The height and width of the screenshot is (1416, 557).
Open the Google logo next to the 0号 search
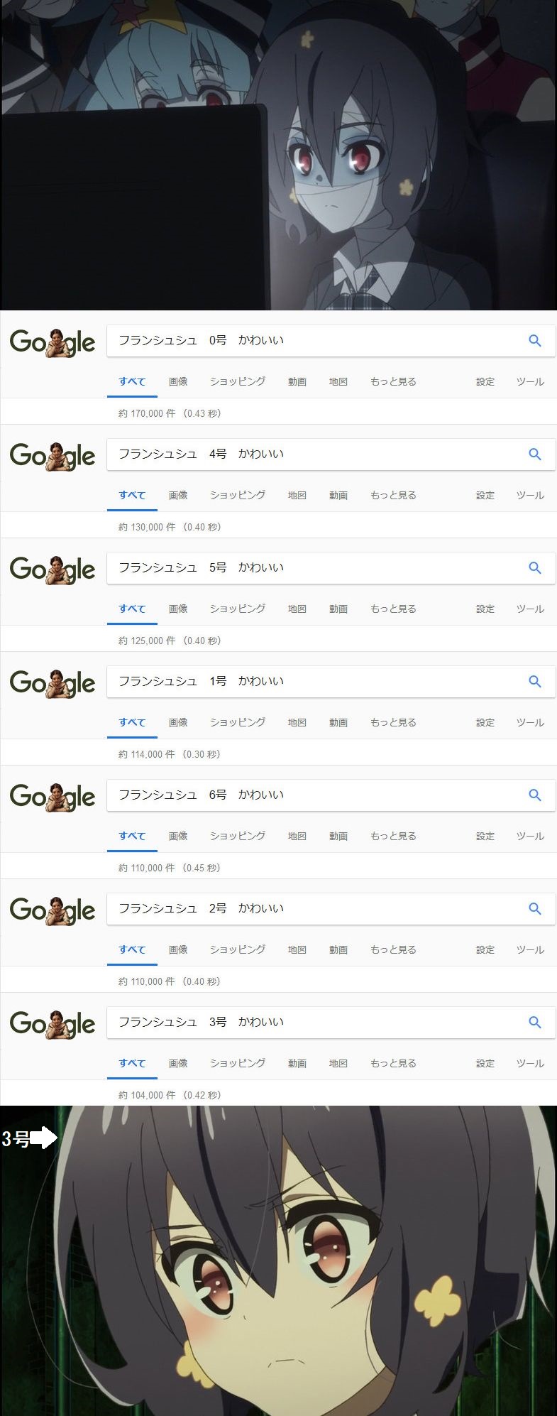[53, 342]
